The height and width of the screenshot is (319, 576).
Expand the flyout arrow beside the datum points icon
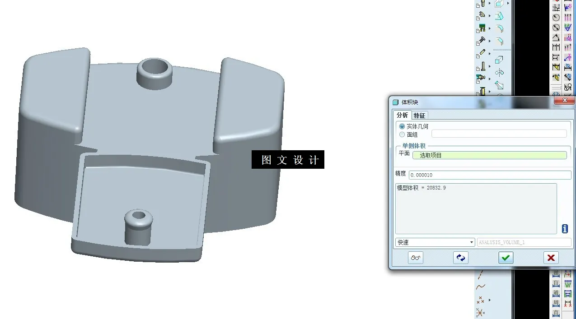coord(489,300)
